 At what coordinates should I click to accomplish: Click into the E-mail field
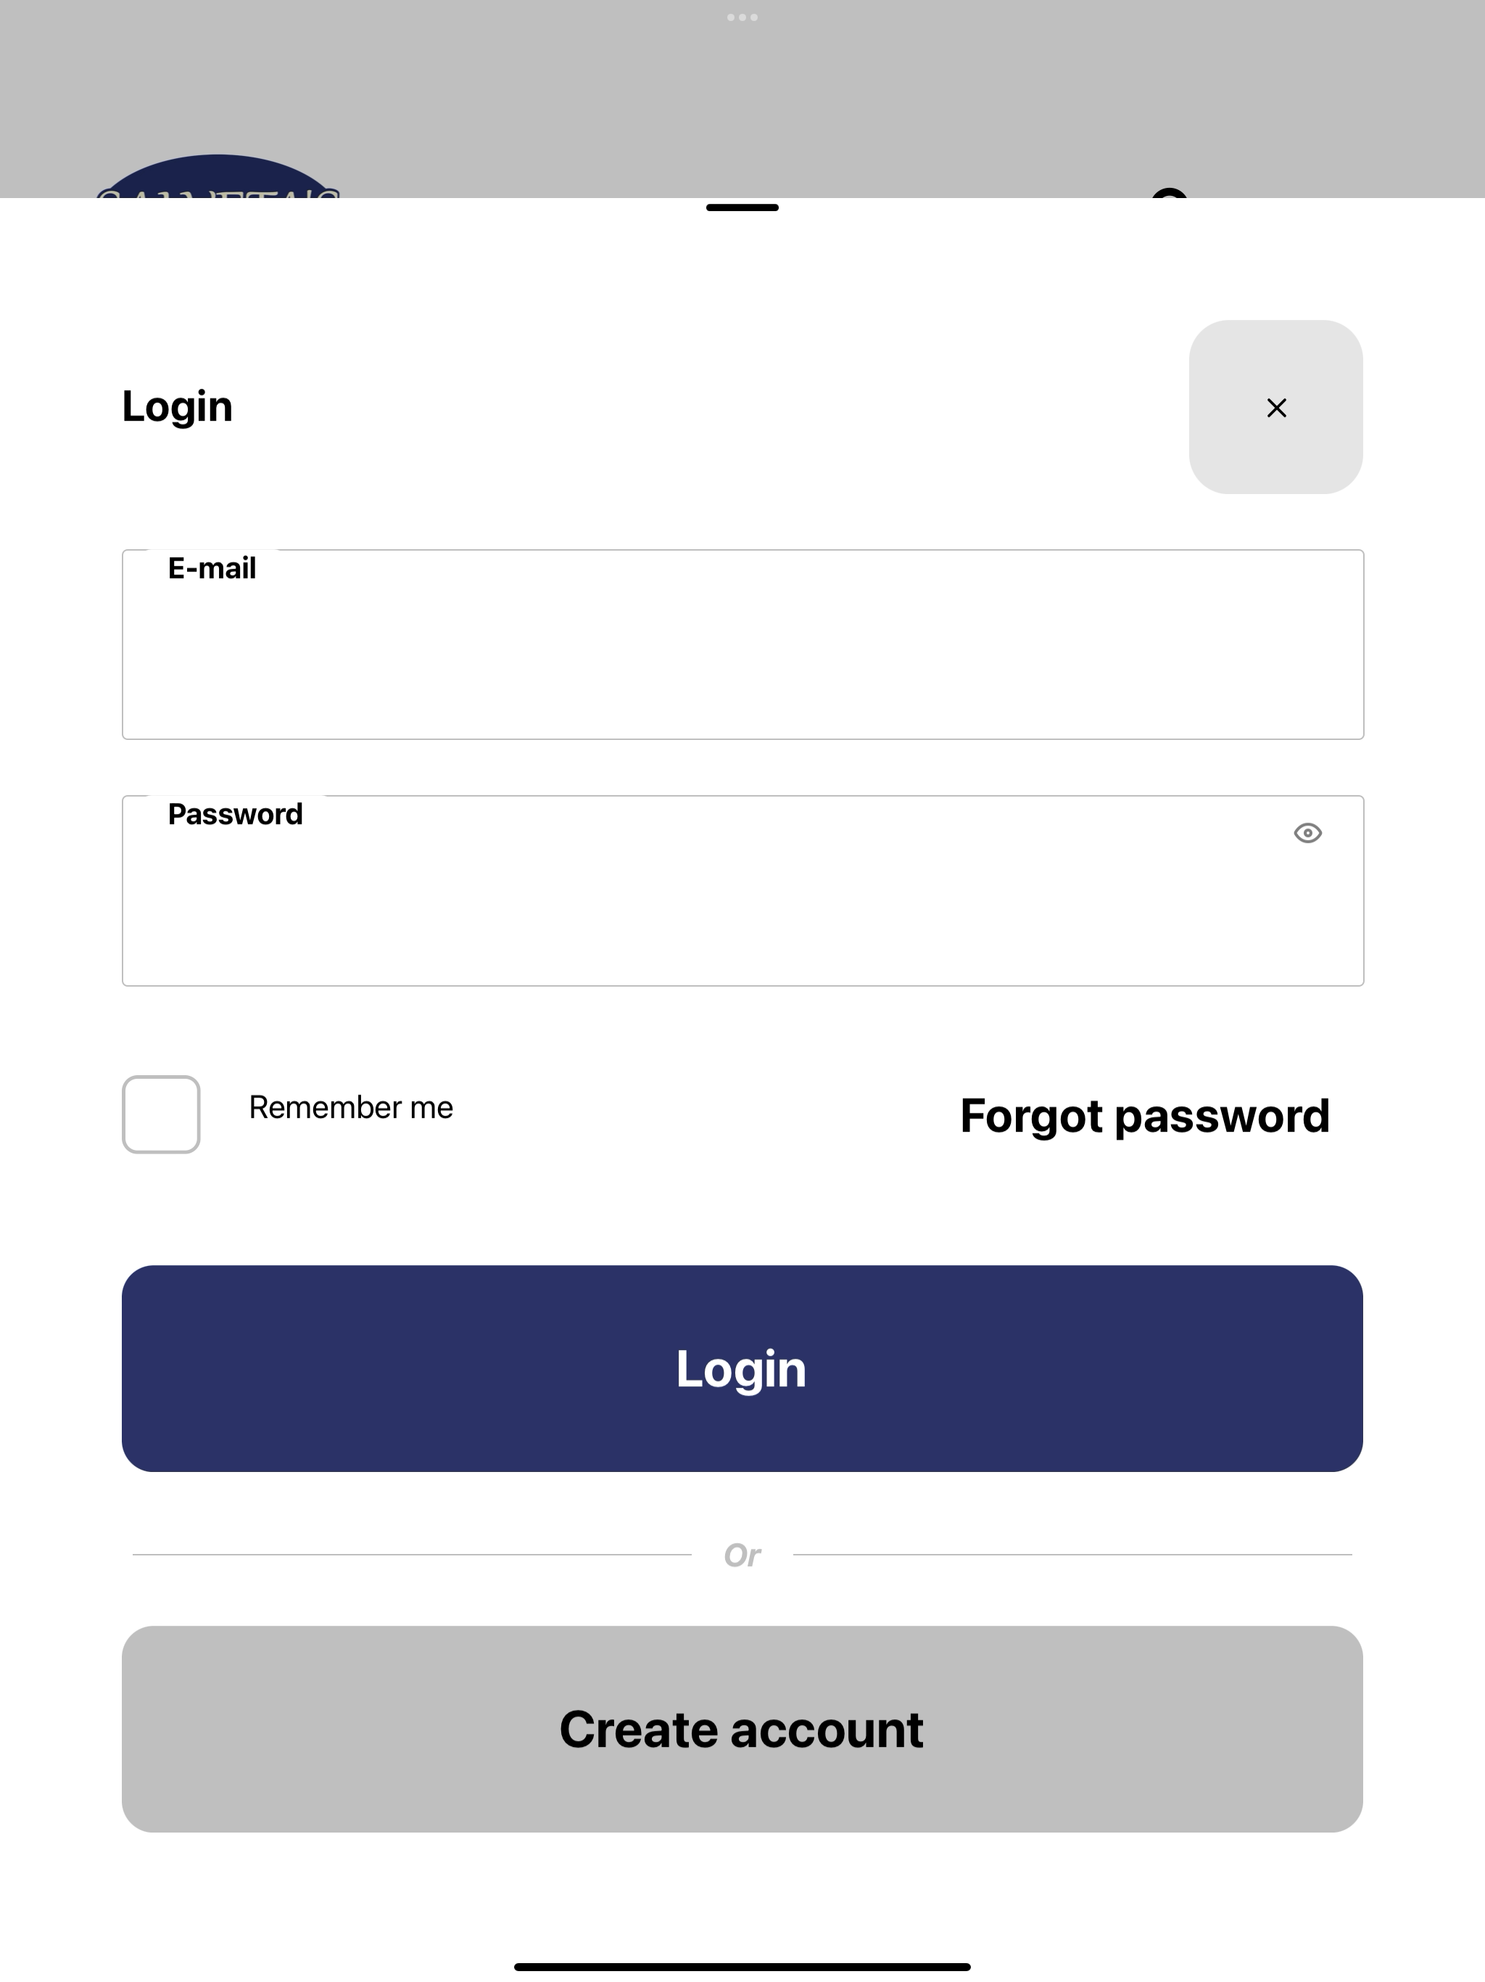pos(742,644)
